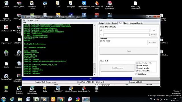Open the Seriales text file
Viewport: 182px width, 102px height.
coord(6,65)
